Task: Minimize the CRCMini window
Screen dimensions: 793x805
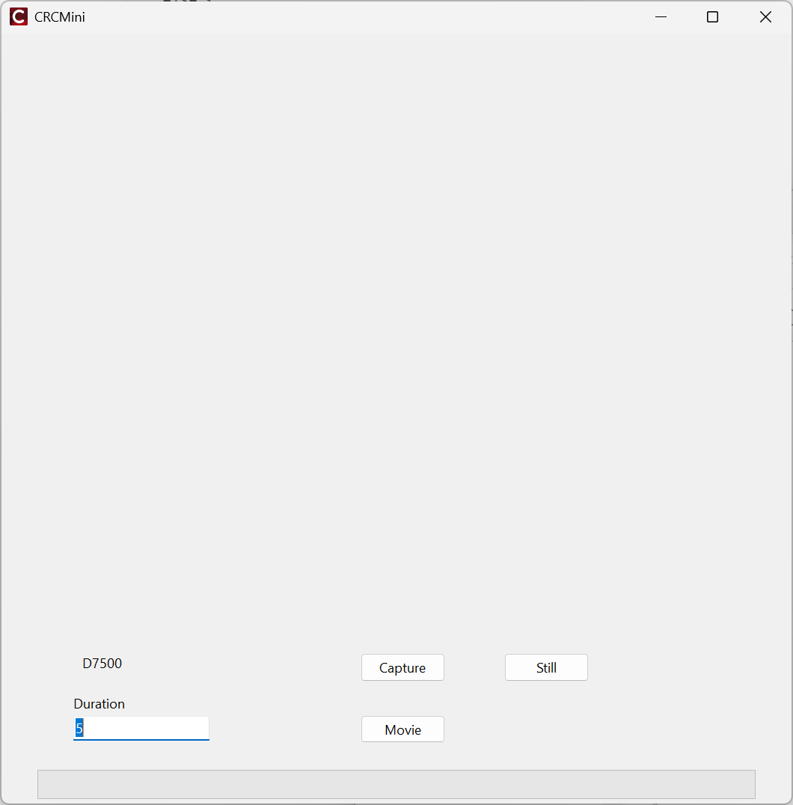Action: (x=661, y=16)
